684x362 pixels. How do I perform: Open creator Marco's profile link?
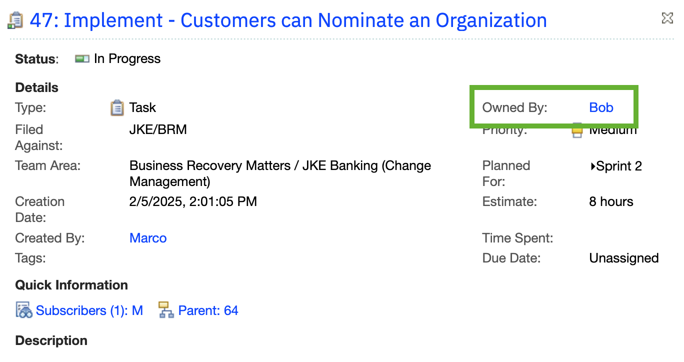click(x=148, y=238)
